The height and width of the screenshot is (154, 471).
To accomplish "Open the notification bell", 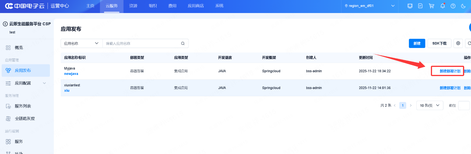I will [442, 6].
